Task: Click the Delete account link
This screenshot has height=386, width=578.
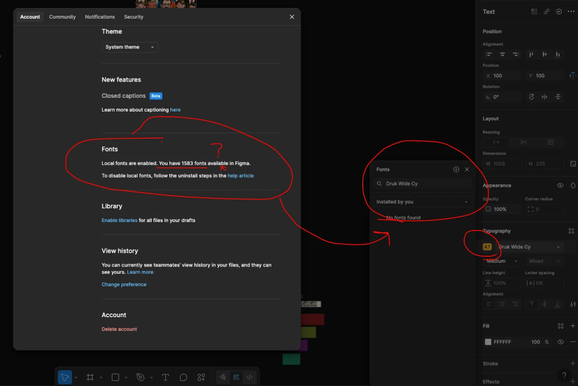Action: [x=119, y=329]
